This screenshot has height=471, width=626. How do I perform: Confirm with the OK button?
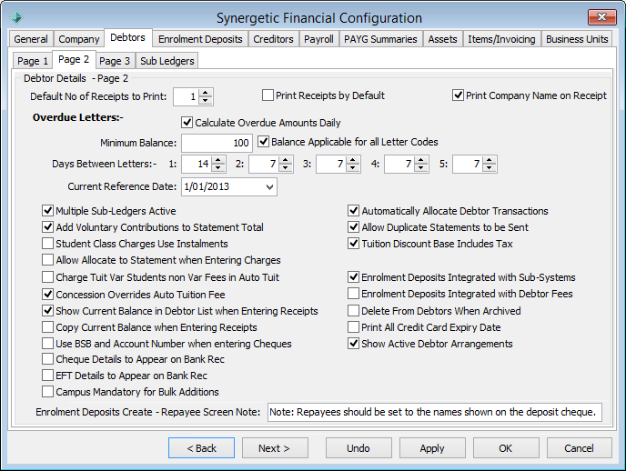click(506, 448)
